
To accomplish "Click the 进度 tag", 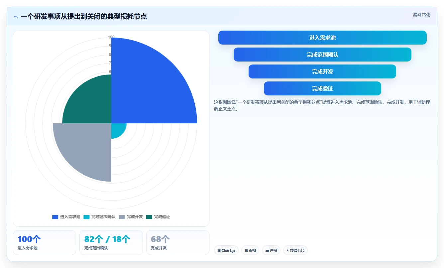I will click(271, 250).
